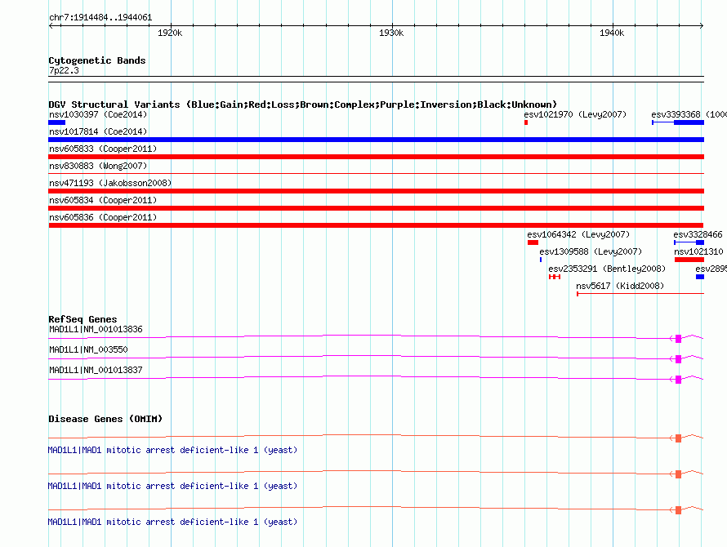Image resolution: width=727 pixels, height=547 pixels.
Task: Click the 7p22.3 cytogenetic band label
Action: click(x=64, y=70)
